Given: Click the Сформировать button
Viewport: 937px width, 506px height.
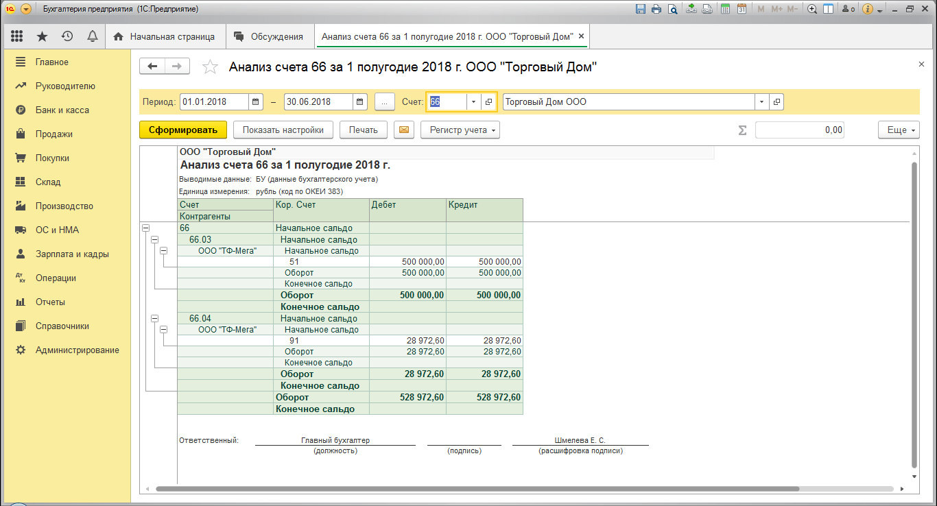Looking at the screenshot, I should pos(182,130).
